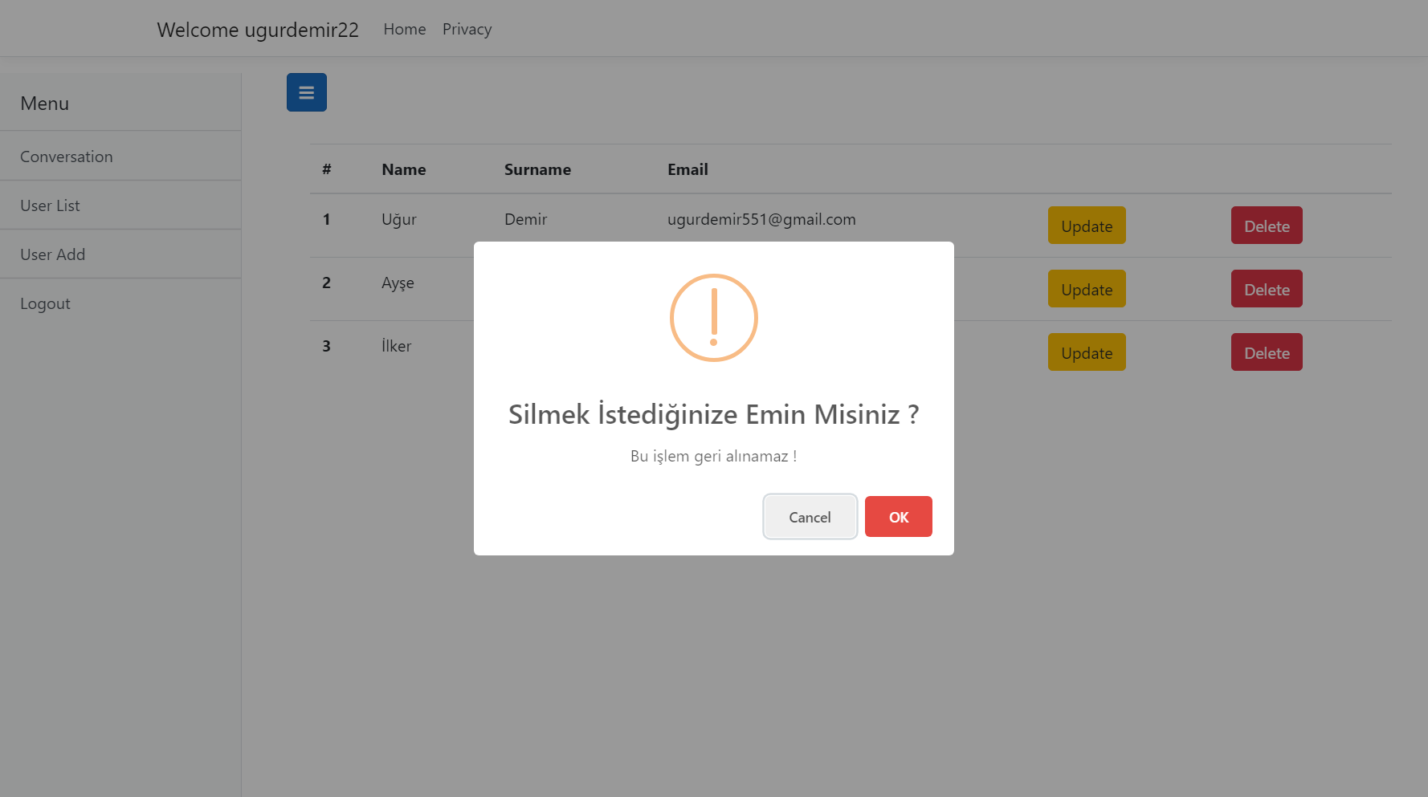Select Conversation from the sidebar
1428x797 pixels.
67,156
